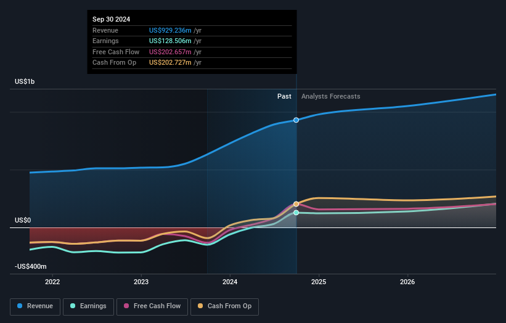Toggle the Earnings series label in legend
Screen dimensions: 506x323
click(93, 306)
